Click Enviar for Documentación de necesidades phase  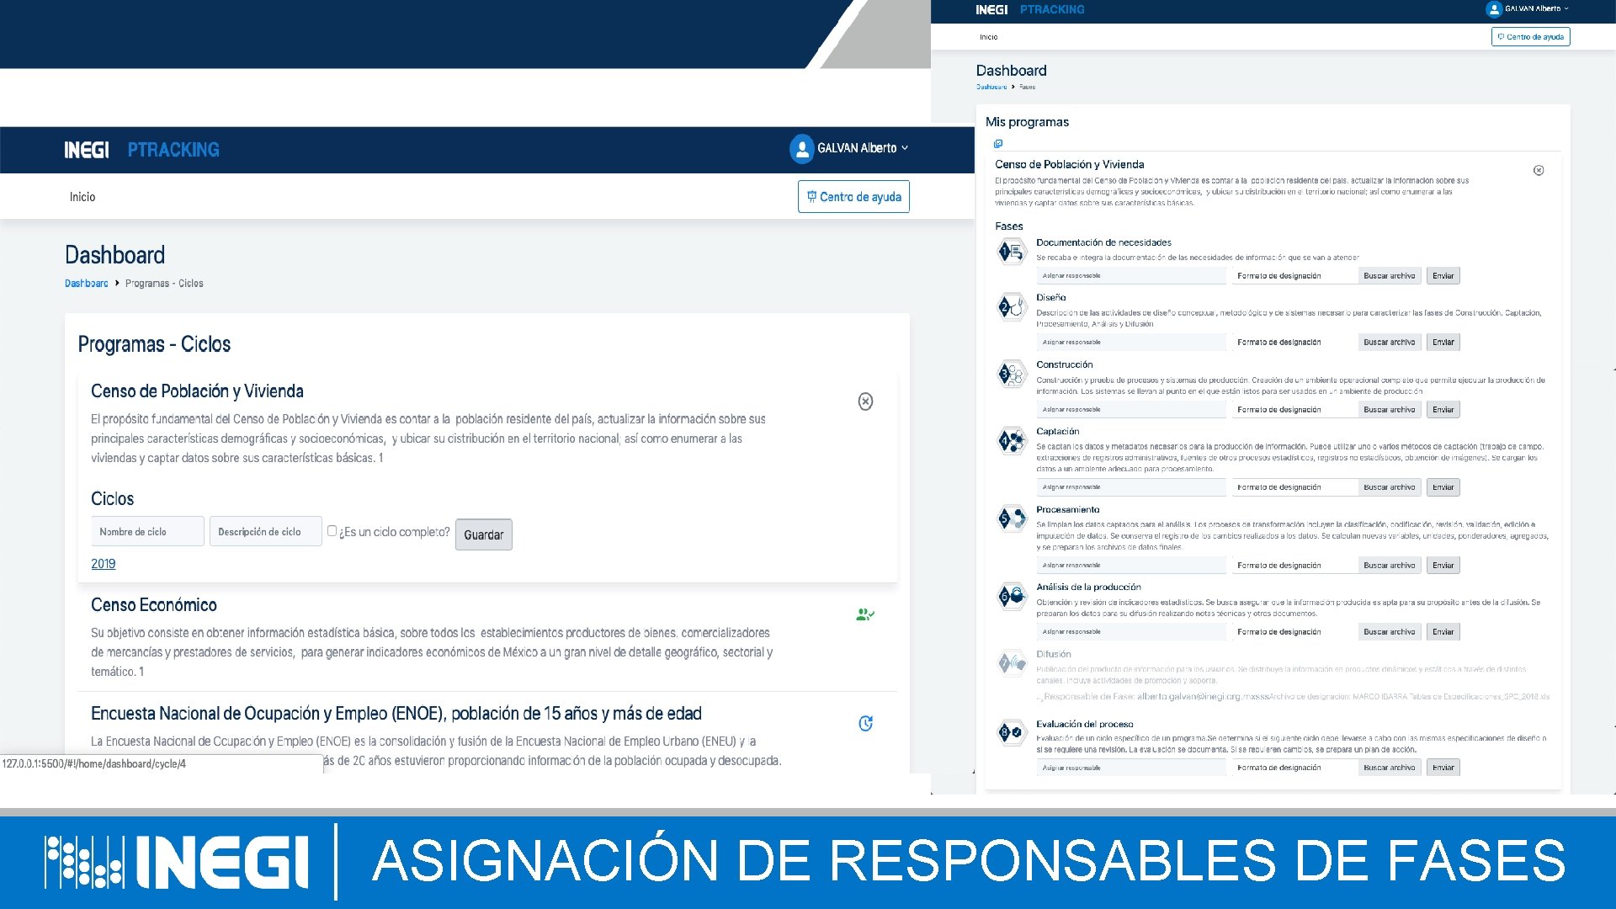[1443, 276]
